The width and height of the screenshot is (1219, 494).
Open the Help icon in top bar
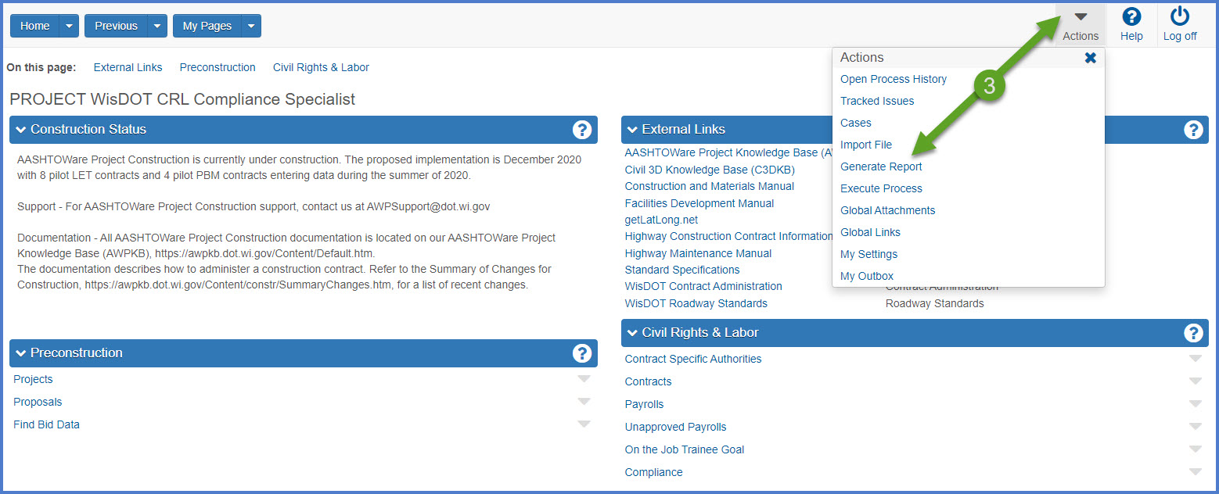pos(1131,16)
